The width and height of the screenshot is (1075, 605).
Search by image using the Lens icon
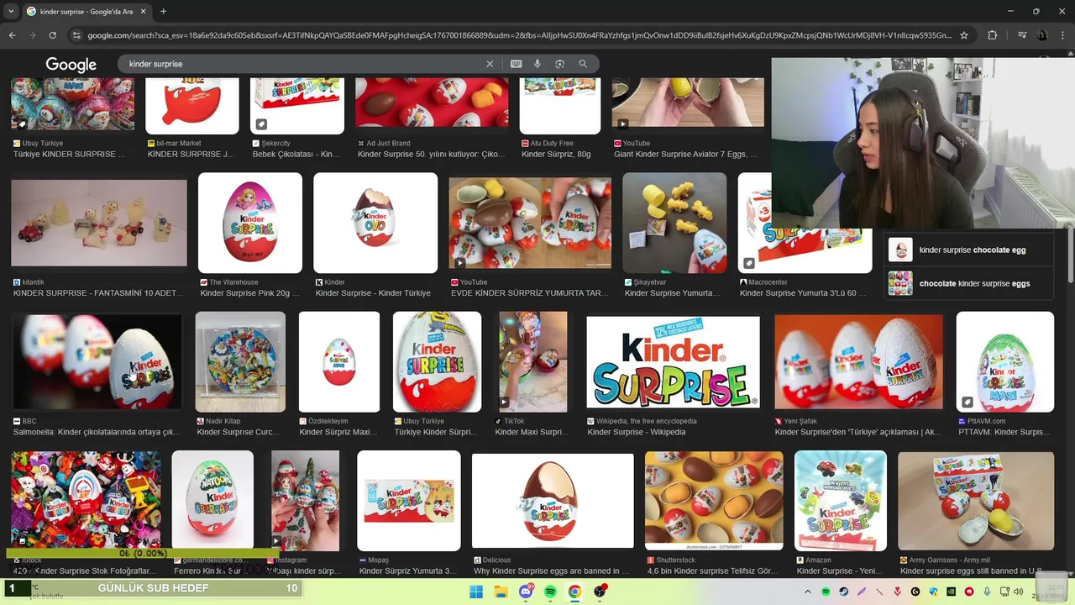[559, 64]
